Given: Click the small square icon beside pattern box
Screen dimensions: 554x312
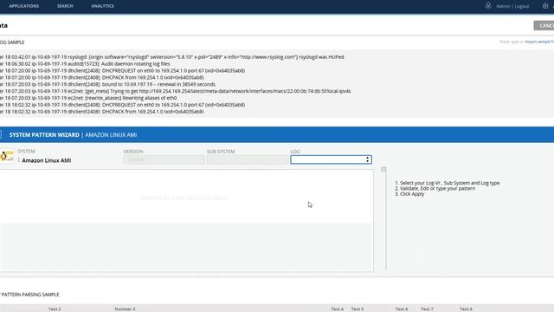Looking at the screenshot, I should point(383,170).
